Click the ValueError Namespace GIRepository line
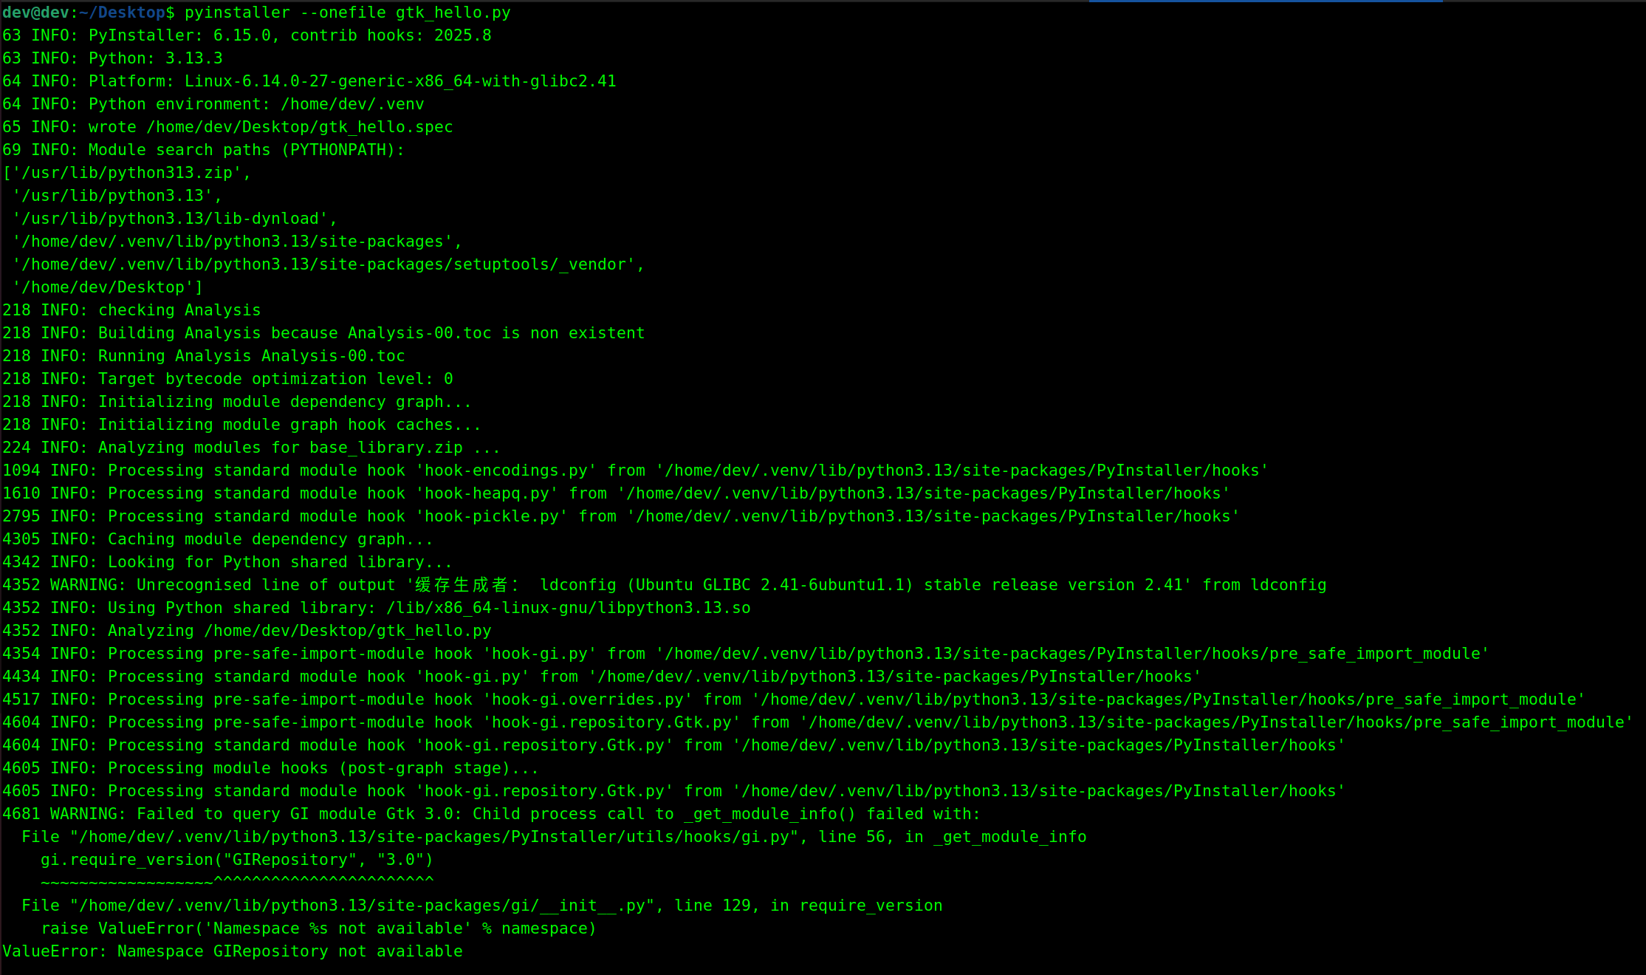The height and width of the screenshot is (975, 1646). point(233,951)
